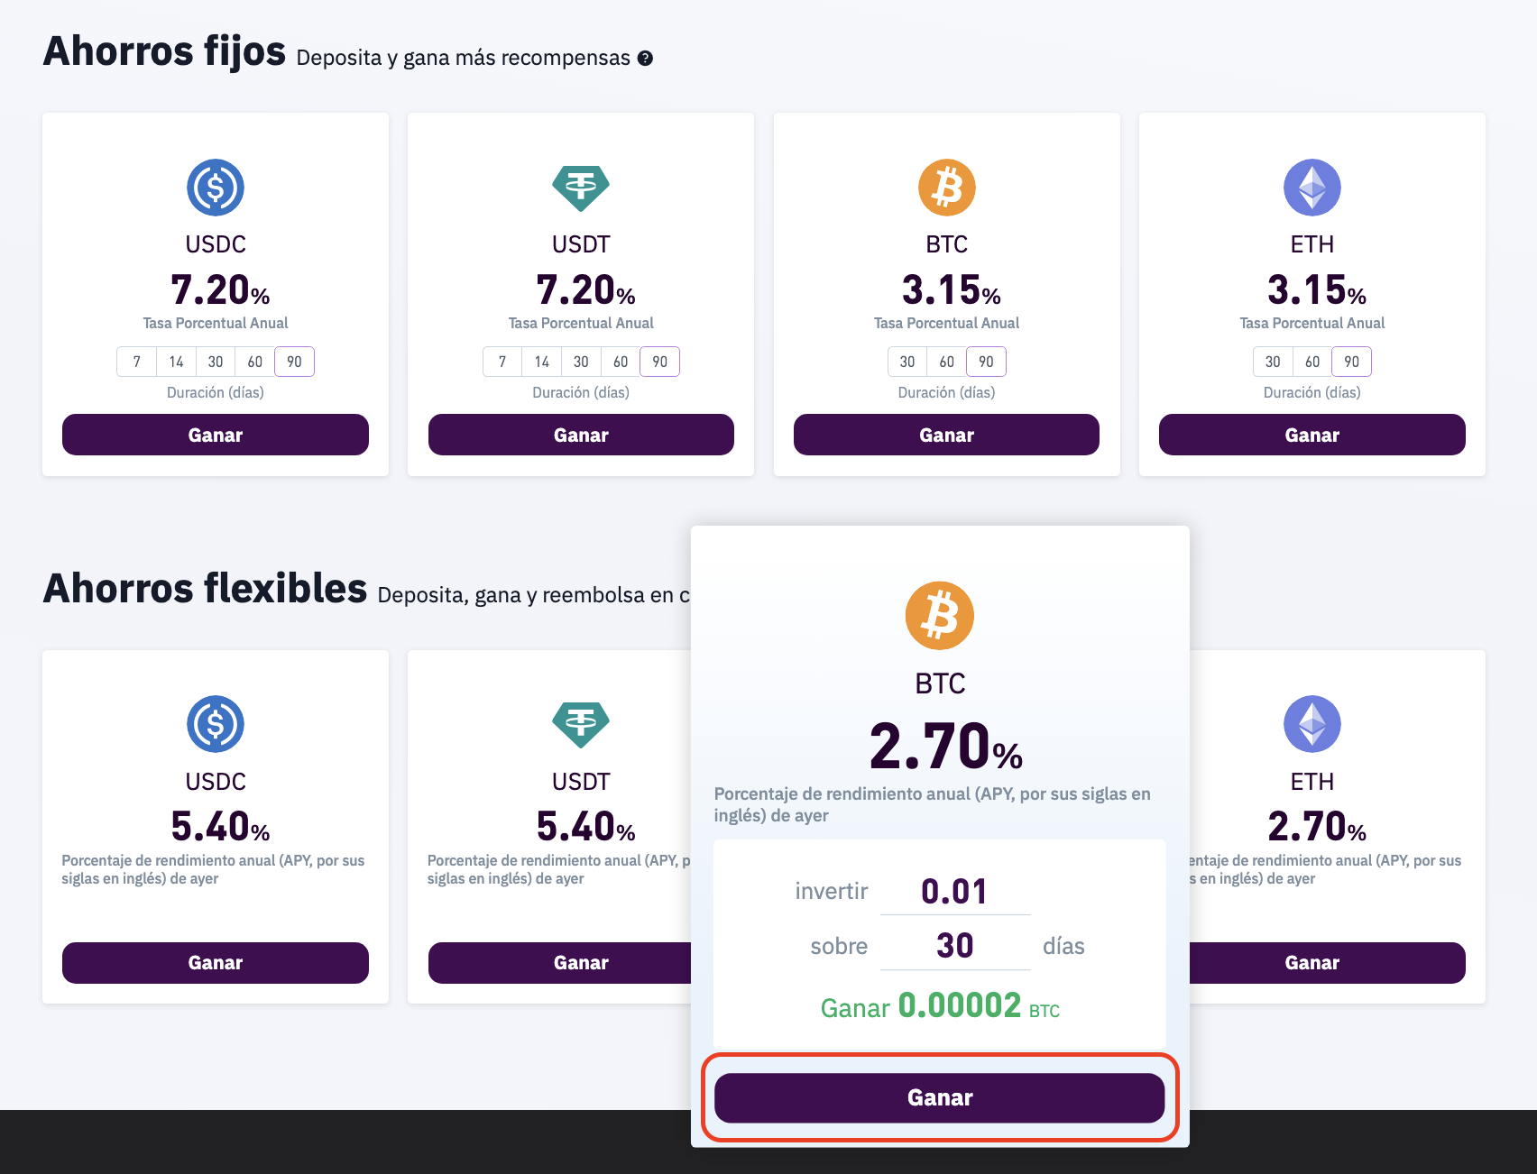Click the invertir amount field showing 0.01

point(954,892)
